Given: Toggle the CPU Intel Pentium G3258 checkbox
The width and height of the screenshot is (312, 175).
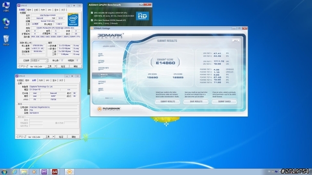Looking at the screenshot, I should [92, 20].
